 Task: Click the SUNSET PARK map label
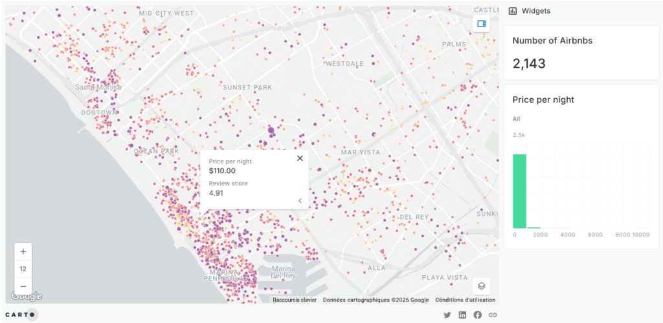[247, 87]
